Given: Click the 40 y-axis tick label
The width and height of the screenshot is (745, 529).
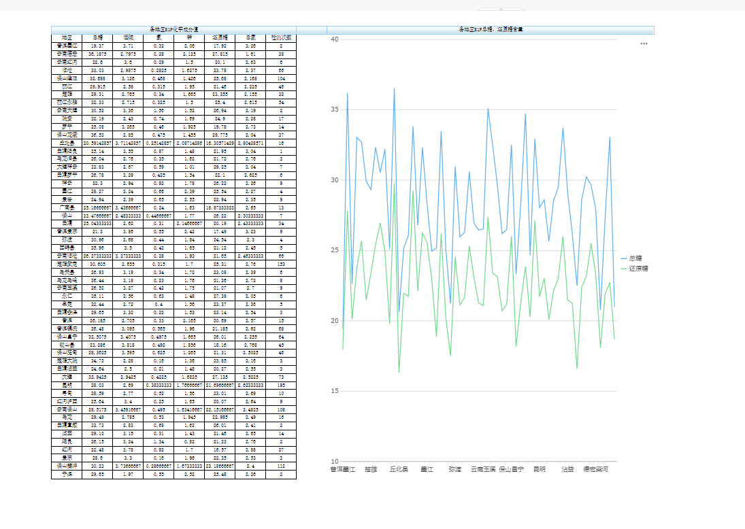Looking at the screenshot, I should [x=335, y=39].
